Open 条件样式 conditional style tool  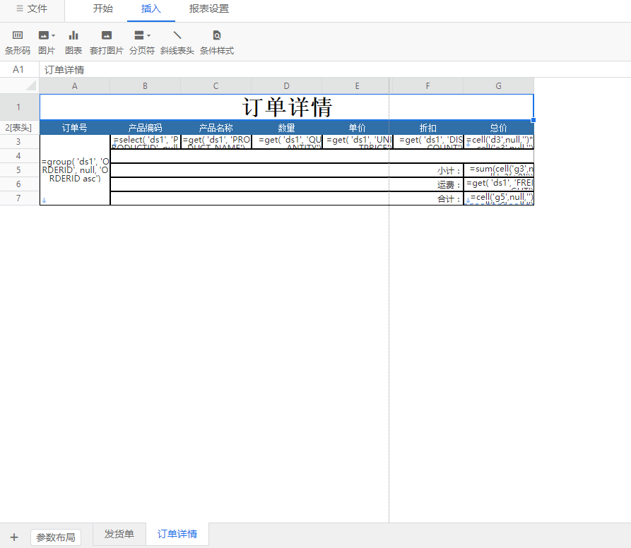[216, 35]
